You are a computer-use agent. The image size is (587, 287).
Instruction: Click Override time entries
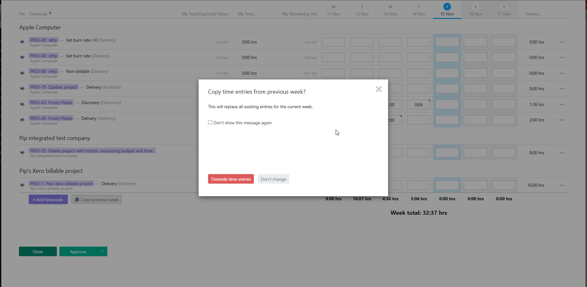coord(231,179)
